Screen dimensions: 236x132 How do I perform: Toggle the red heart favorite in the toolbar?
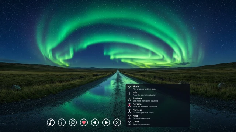point(84,122)
